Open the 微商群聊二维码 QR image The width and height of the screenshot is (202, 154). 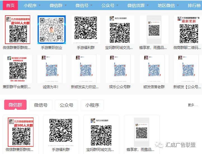pyautogui.click(x=188, y=30)
